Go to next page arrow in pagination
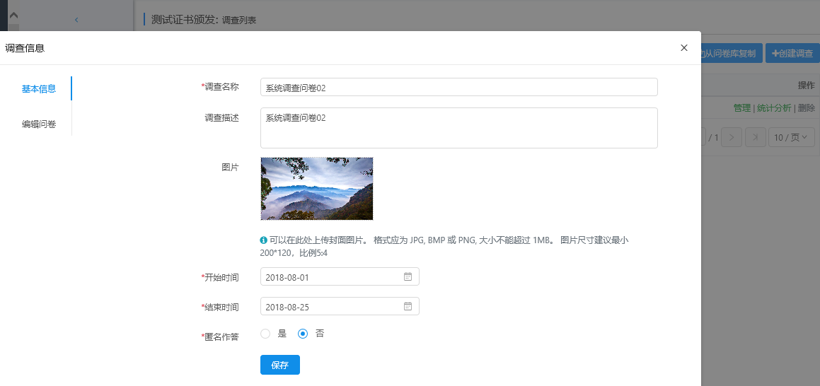The image size is (820, 386). [x=732, y=137]
